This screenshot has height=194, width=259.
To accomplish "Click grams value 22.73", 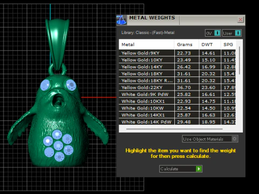I will [184, 53].
